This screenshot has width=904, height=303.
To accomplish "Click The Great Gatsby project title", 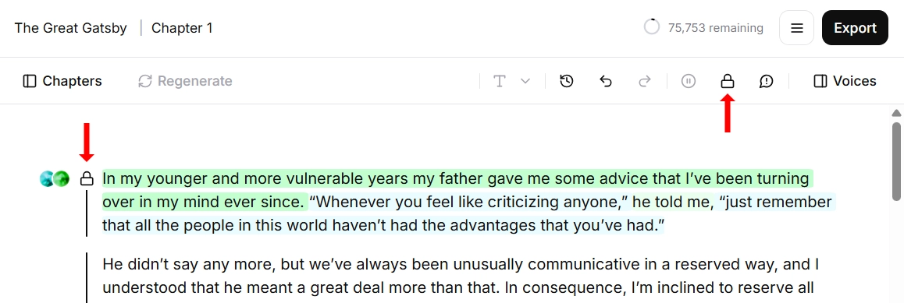I will [70, 27].
